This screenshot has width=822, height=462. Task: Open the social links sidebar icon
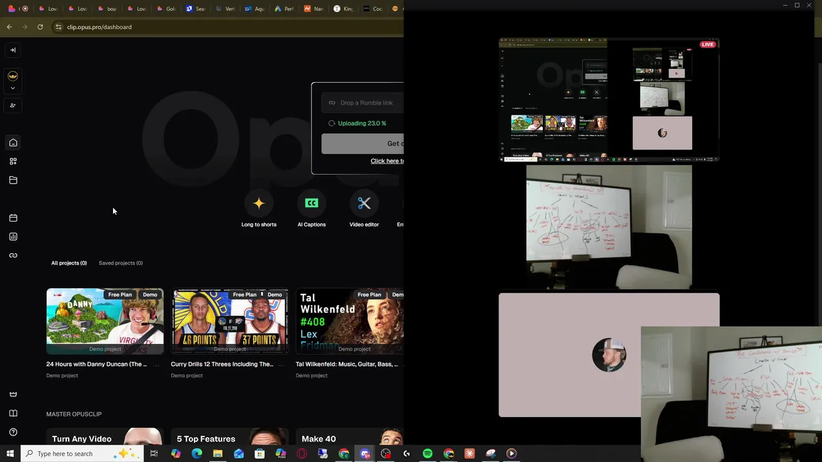(x=13, y=255)
